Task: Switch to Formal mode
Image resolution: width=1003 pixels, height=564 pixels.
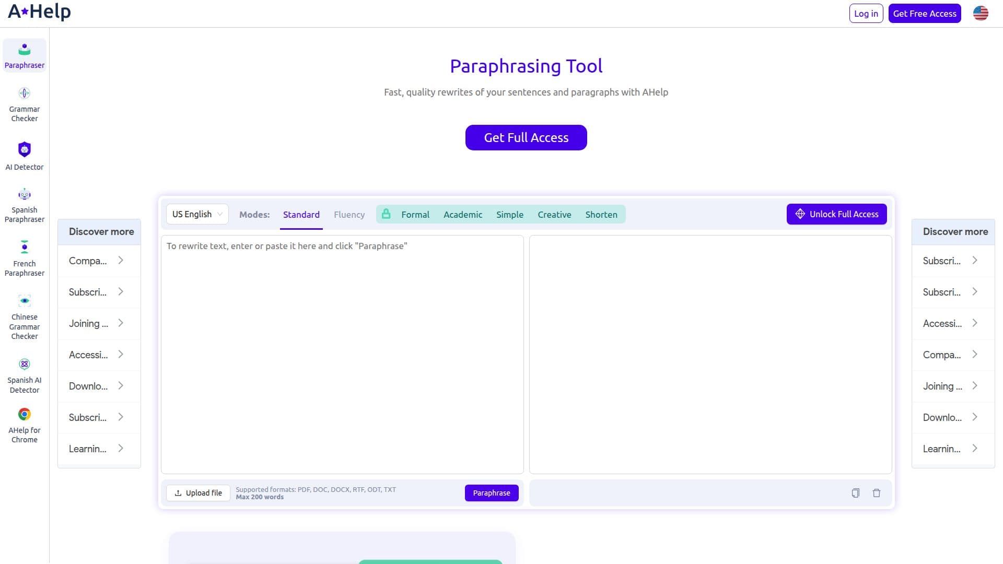Action: pos(415,215)
